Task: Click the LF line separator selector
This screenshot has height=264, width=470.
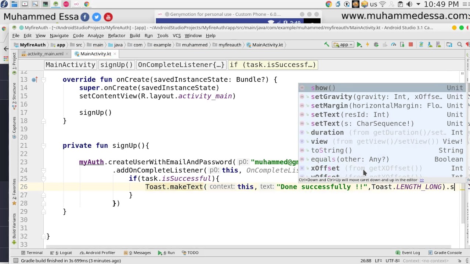Action: [x=378, y=261]
